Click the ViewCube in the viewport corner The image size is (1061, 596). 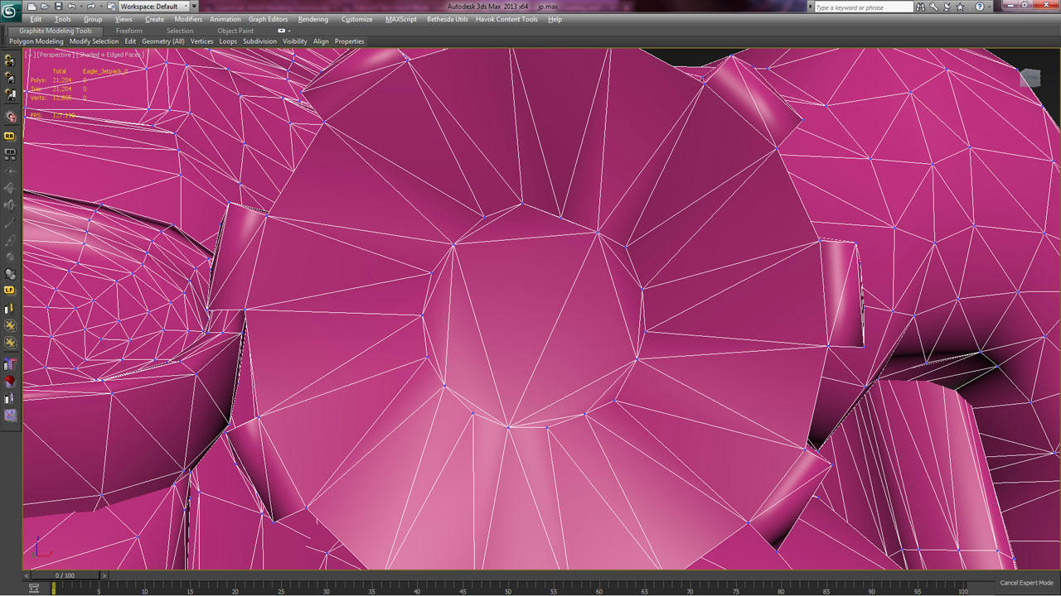pos(1030,78)
